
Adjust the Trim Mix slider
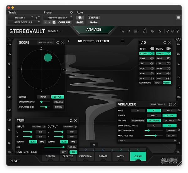pos(54,147)
